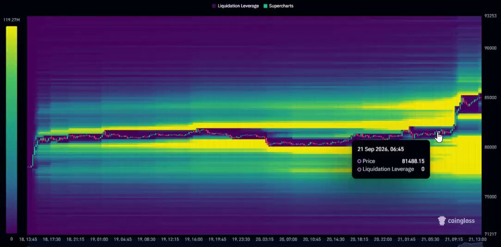Toggle the Supercharts legend entry
The image size is (501, 247).
(278, 6)
